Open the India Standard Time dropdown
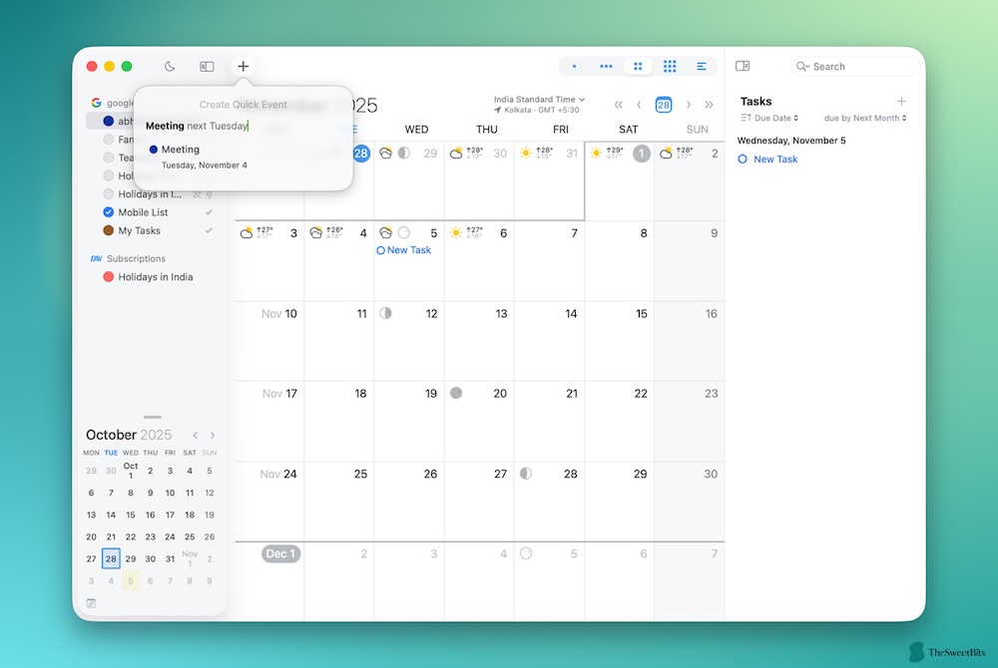Image resolution: width=998 pixels, height=668 pixels. click(x=539, y=99)
